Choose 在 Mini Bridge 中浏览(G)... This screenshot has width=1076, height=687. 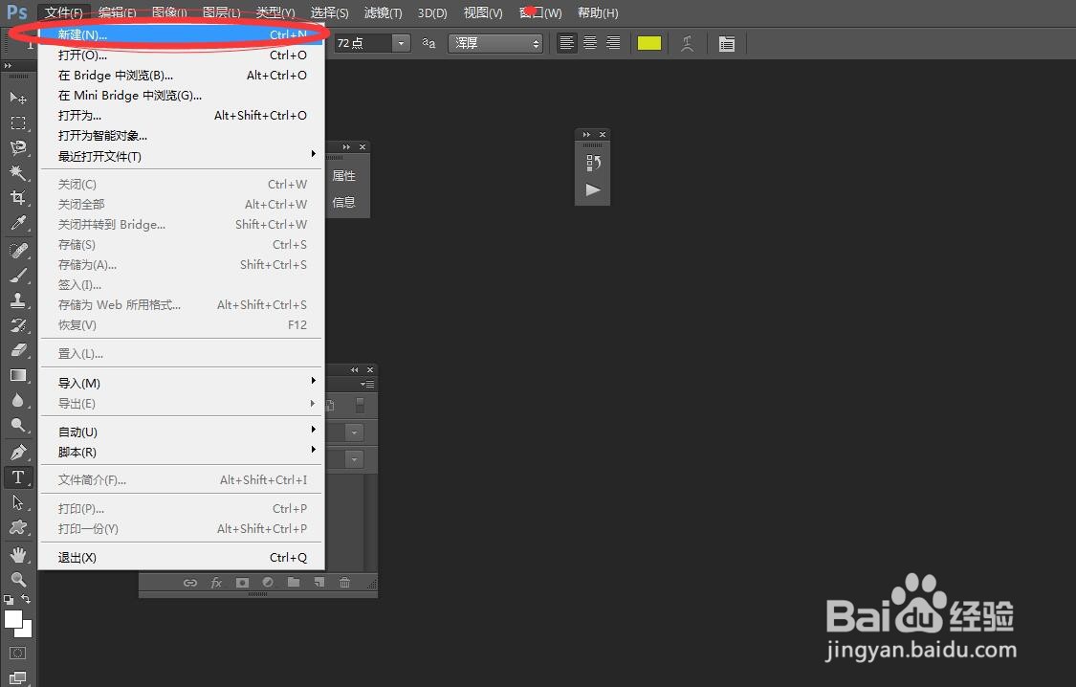pyautogui.click(x=181, y=96)
